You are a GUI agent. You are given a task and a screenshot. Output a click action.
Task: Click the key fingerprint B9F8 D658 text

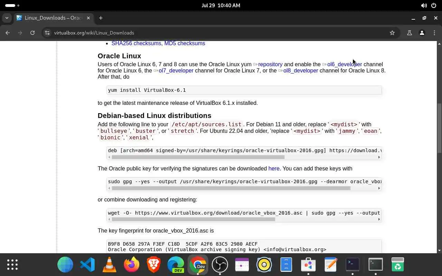pyautogui.click(x=183, y=244)
